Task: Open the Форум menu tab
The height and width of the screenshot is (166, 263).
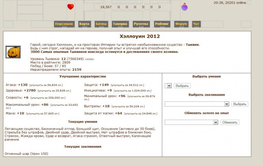Action: pos(181,24)
